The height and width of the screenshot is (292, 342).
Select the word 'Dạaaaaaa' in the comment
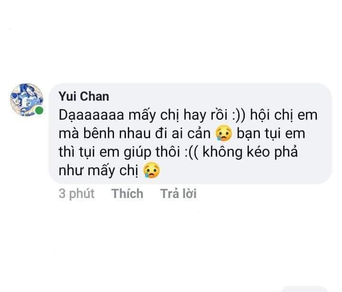click(91, 115)
